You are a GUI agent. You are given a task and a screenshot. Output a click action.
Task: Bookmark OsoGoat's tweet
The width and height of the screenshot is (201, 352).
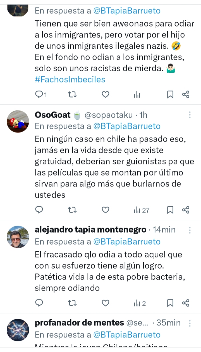[170, 210]
